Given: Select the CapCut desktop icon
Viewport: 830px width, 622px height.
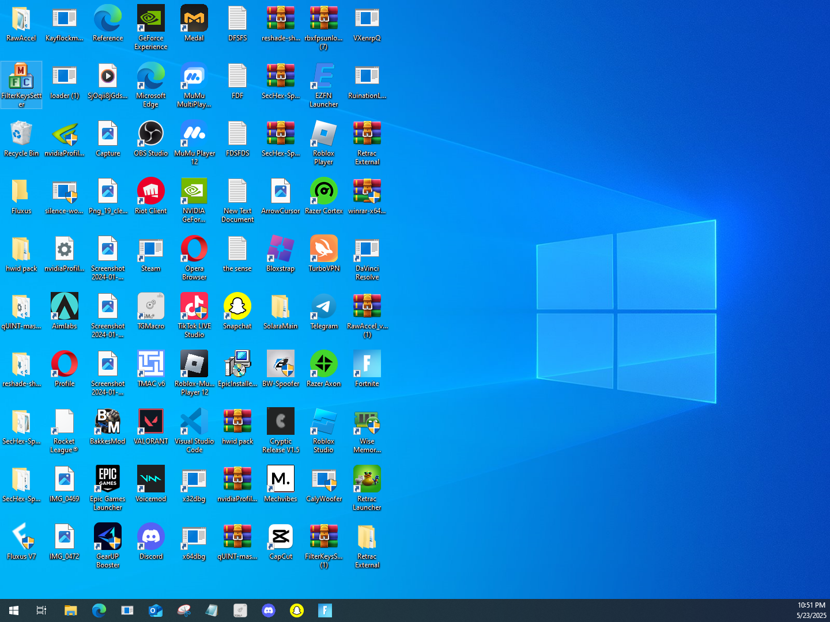Looking at the screenshot, I should click(x=280, y=537).
